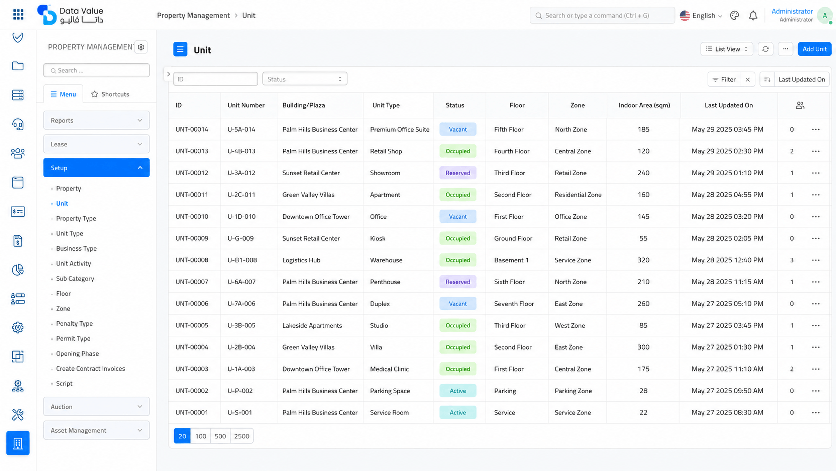
Task: Switch to the Shortcuts tab
Action: point(110,94)
